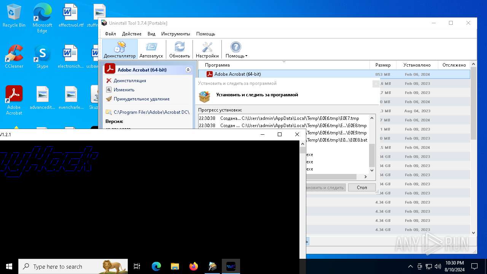This screenshot has width=487, height=274.
Task: Open the Вид menu
Action: (151, 34)
